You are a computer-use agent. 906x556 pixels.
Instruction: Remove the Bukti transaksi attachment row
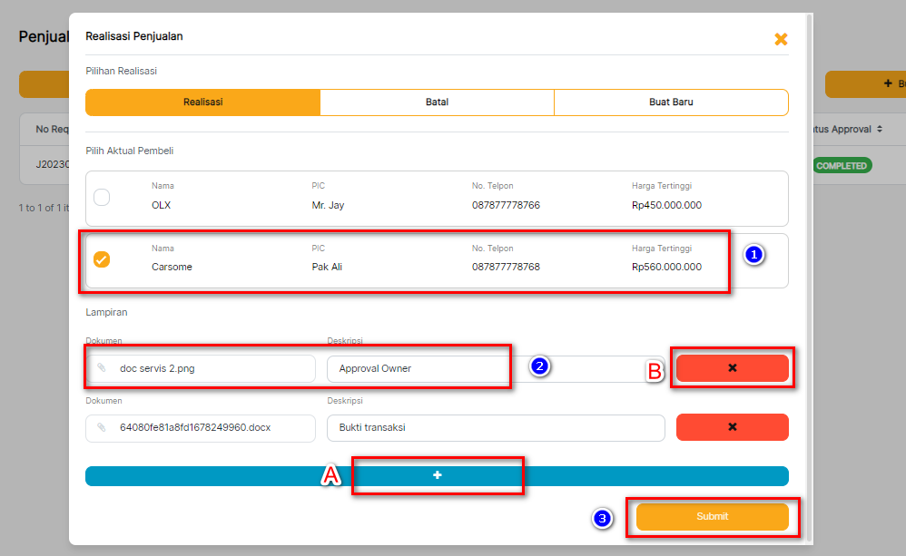click(732, 427)
